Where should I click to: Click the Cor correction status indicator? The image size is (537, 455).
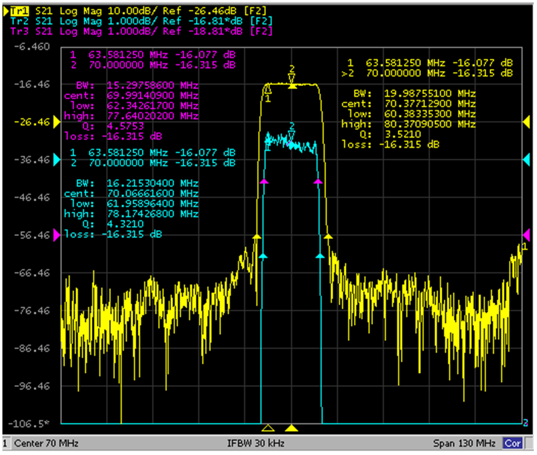(512, 443)
